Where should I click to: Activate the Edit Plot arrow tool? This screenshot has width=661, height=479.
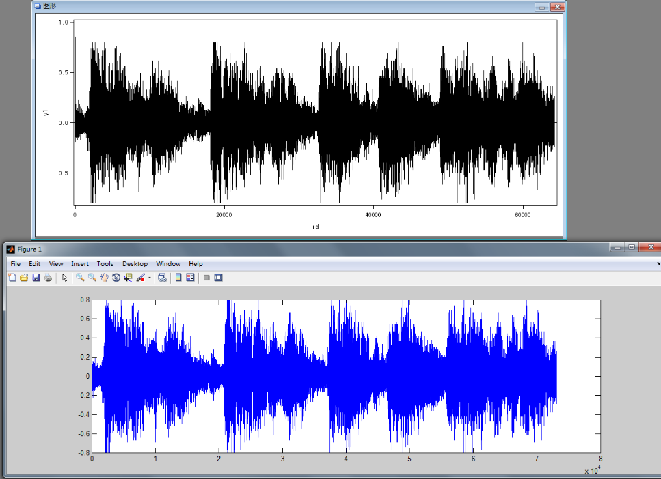[64, 278]
